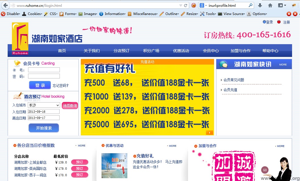Click 预订 for 英尚国际店
Image resolution: width=300 pixels, height=181 pixels.
tap(80, 168)
